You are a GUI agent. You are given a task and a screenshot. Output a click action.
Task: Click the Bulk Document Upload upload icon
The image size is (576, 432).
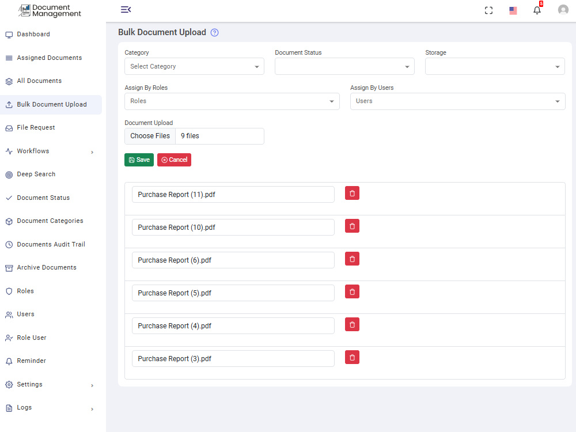pos(9,105)
